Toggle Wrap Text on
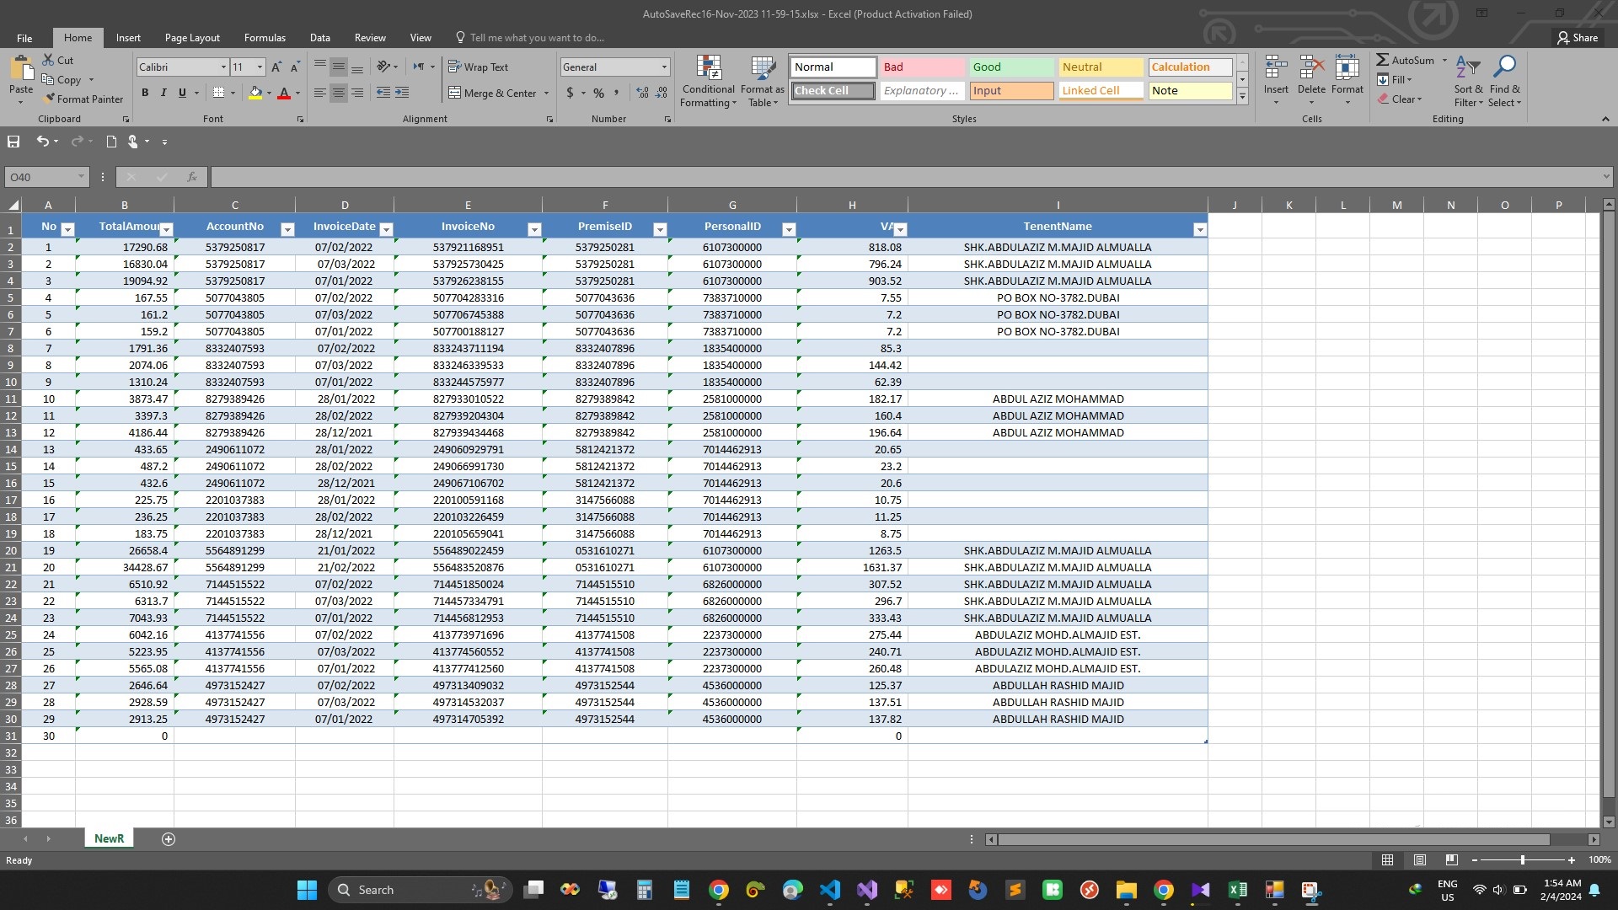Image resolution: width=1618 pixels, height=910 pixels. click(x=479, y=67)
